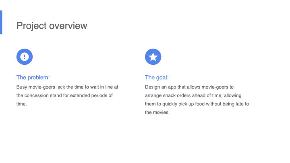This screenshot has width=290, height=163.
Task: Select the blue accent bar beside title
Action: point(1,23)
